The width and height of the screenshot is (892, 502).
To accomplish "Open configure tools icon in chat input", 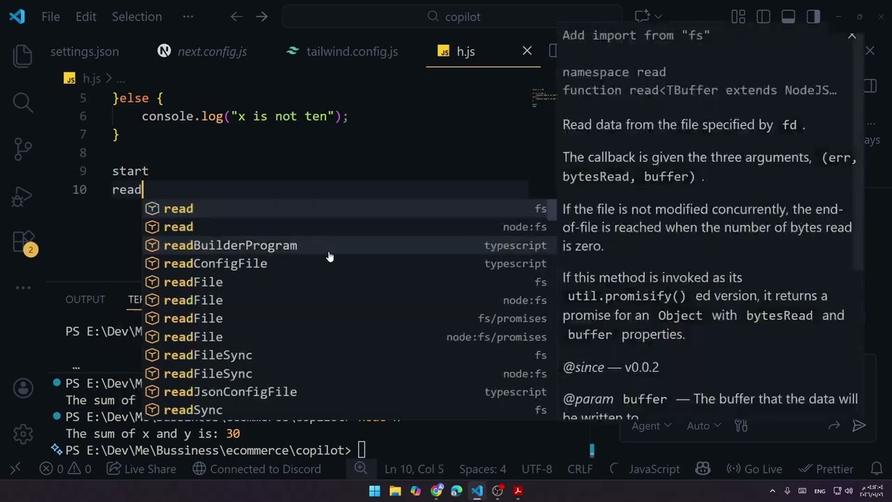I will tap(741, 426).
